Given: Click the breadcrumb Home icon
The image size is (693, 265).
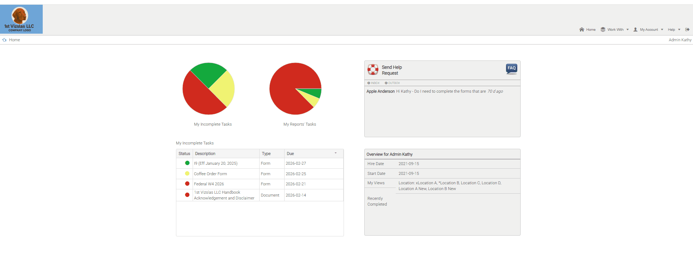Looking at the screenshot, I should 4,40.
